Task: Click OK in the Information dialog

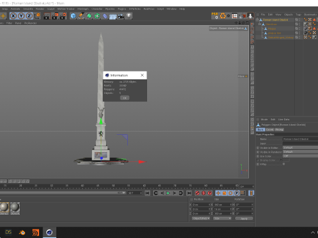Action: pos(125,98)
